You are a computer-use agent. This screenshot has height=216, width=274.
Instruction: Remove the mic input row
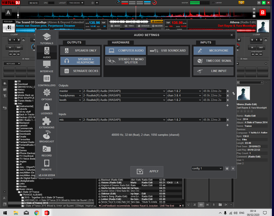[228, 120]
